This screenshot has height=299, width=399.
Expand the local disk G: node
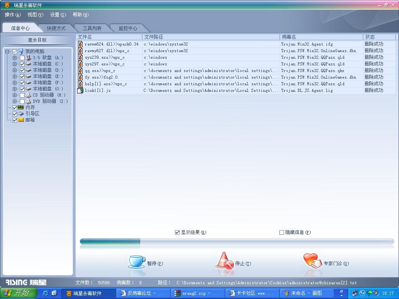(14, 89)
